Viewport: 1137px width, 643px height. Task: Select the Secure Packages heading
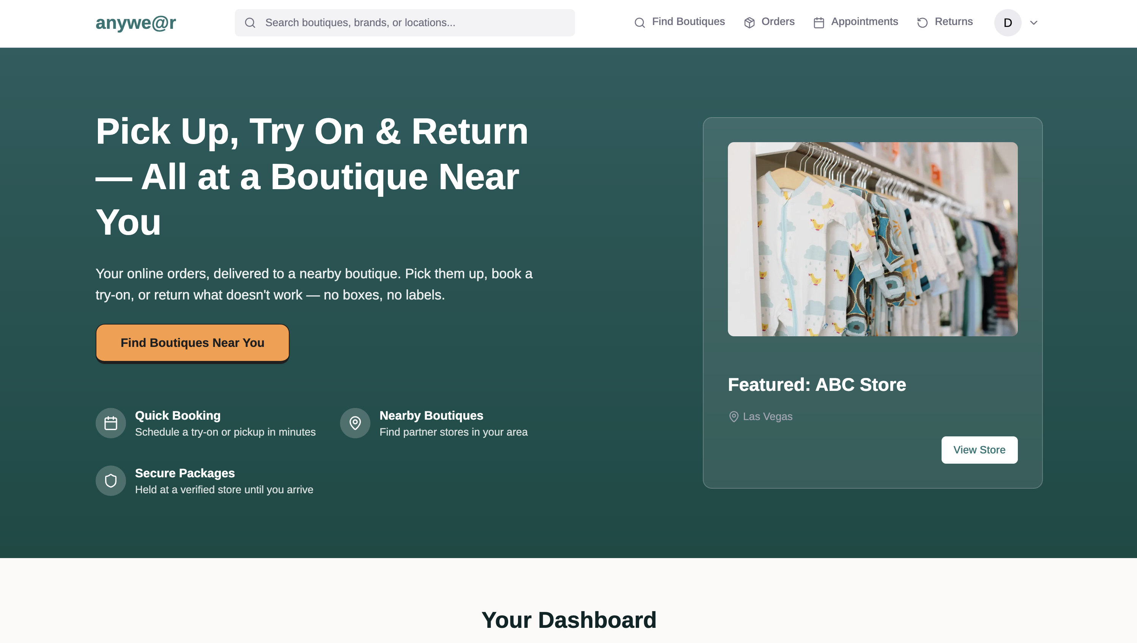[x=185, y=473]
